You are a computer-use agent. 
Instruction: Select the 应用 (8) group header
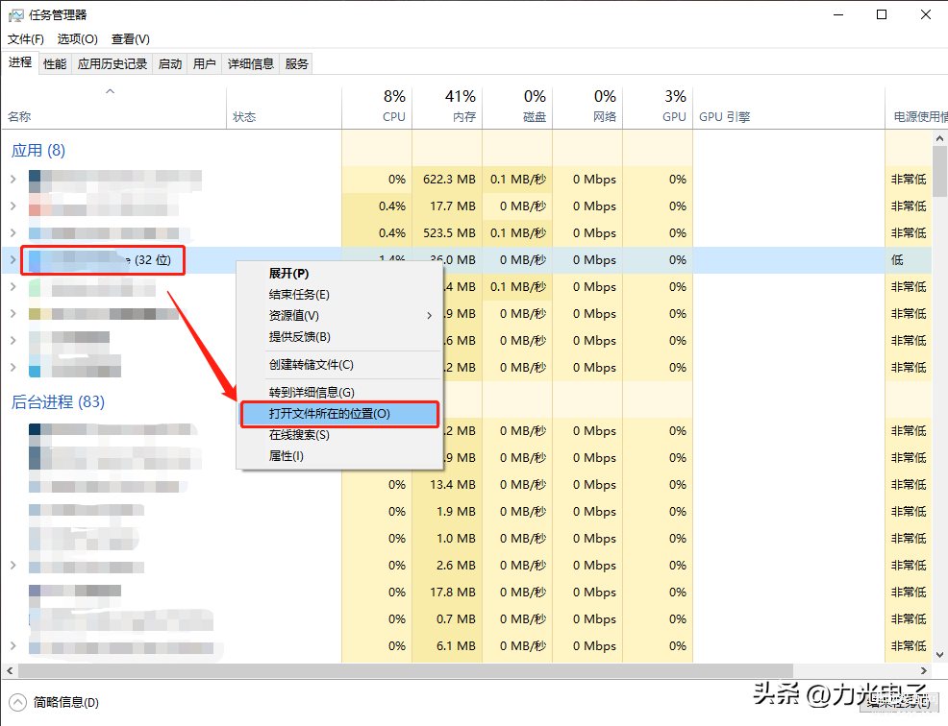[38, 151]
